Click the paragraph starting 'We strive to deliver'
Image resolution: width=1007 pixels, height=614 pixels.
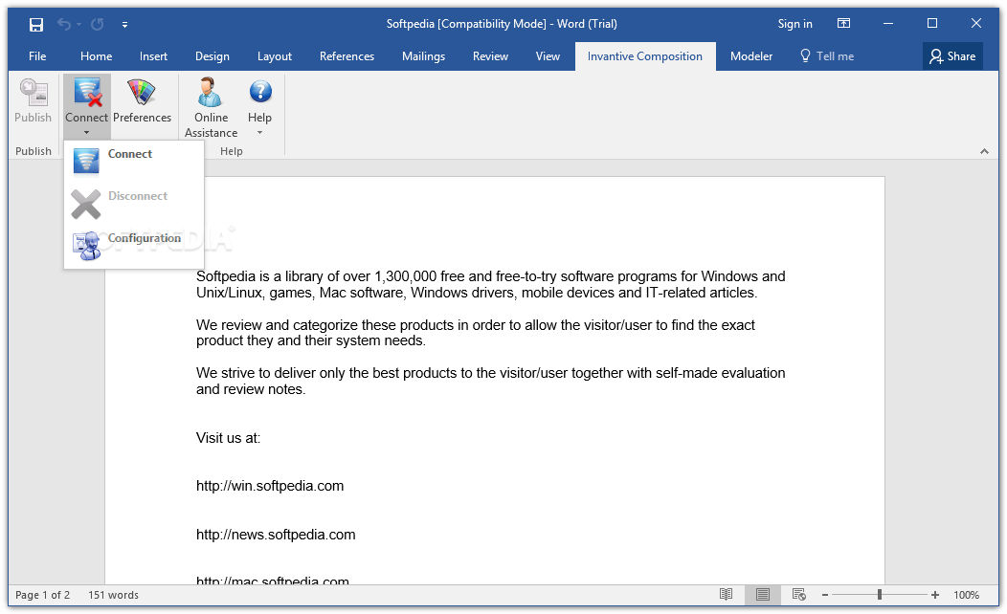491,381
